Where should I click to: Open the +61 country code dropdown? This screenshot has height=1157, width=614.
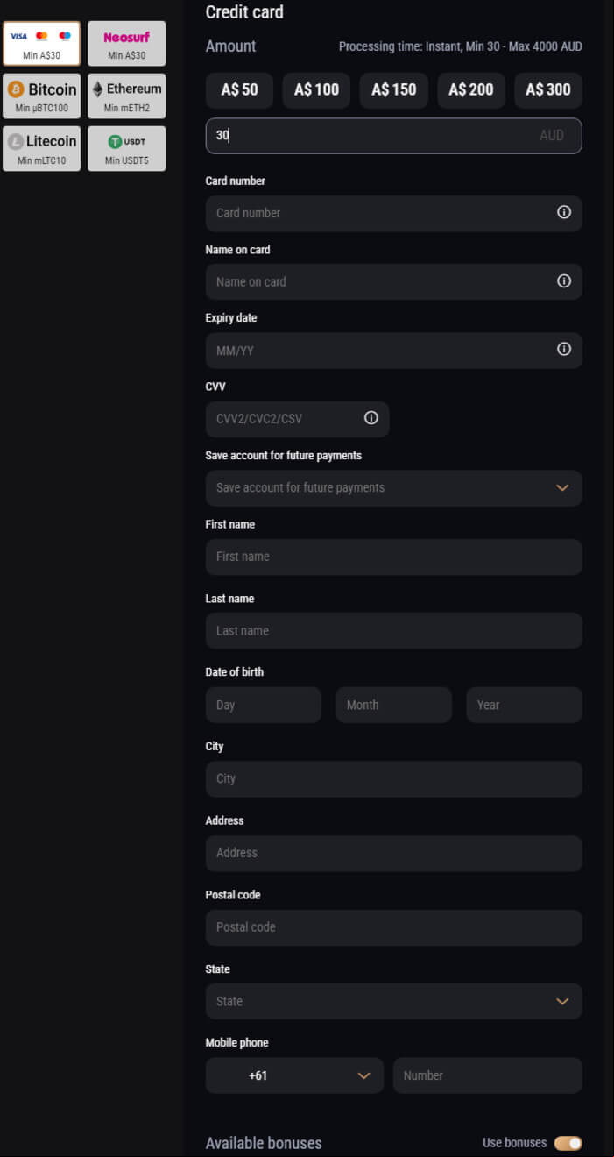click(x=294, y=1075)
